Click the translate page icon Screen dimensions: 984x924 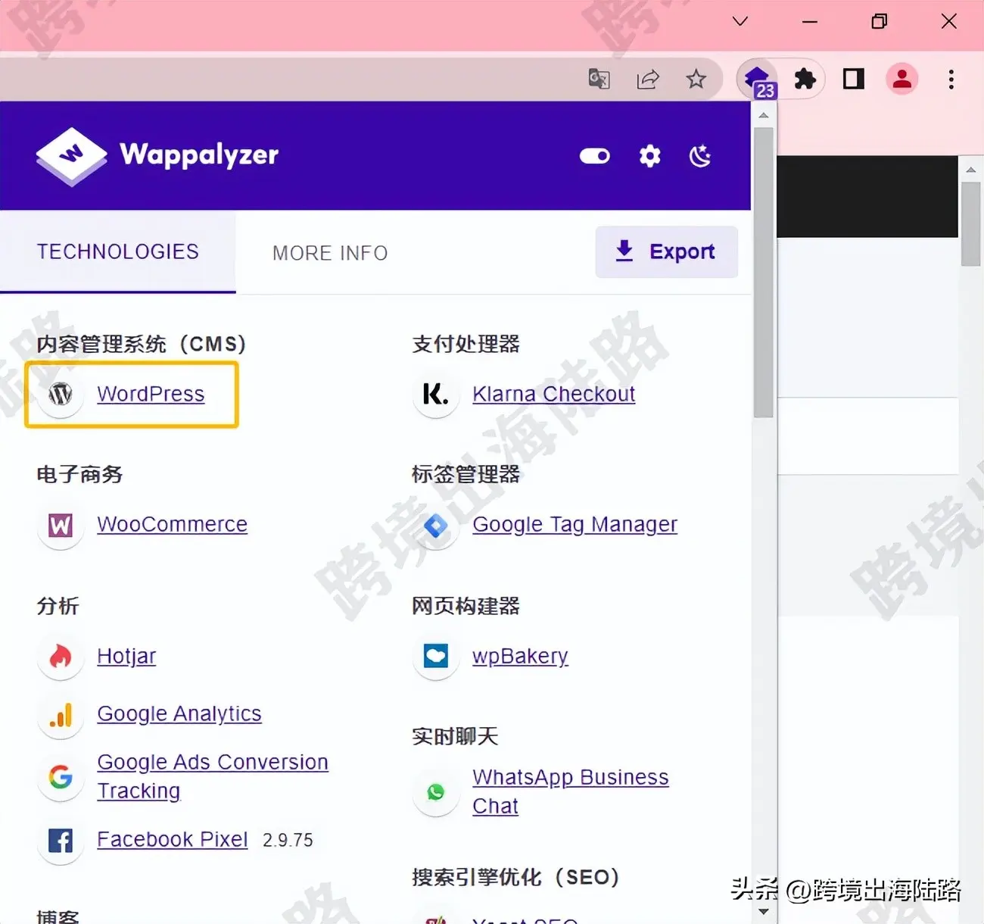[x=599, y=79]
